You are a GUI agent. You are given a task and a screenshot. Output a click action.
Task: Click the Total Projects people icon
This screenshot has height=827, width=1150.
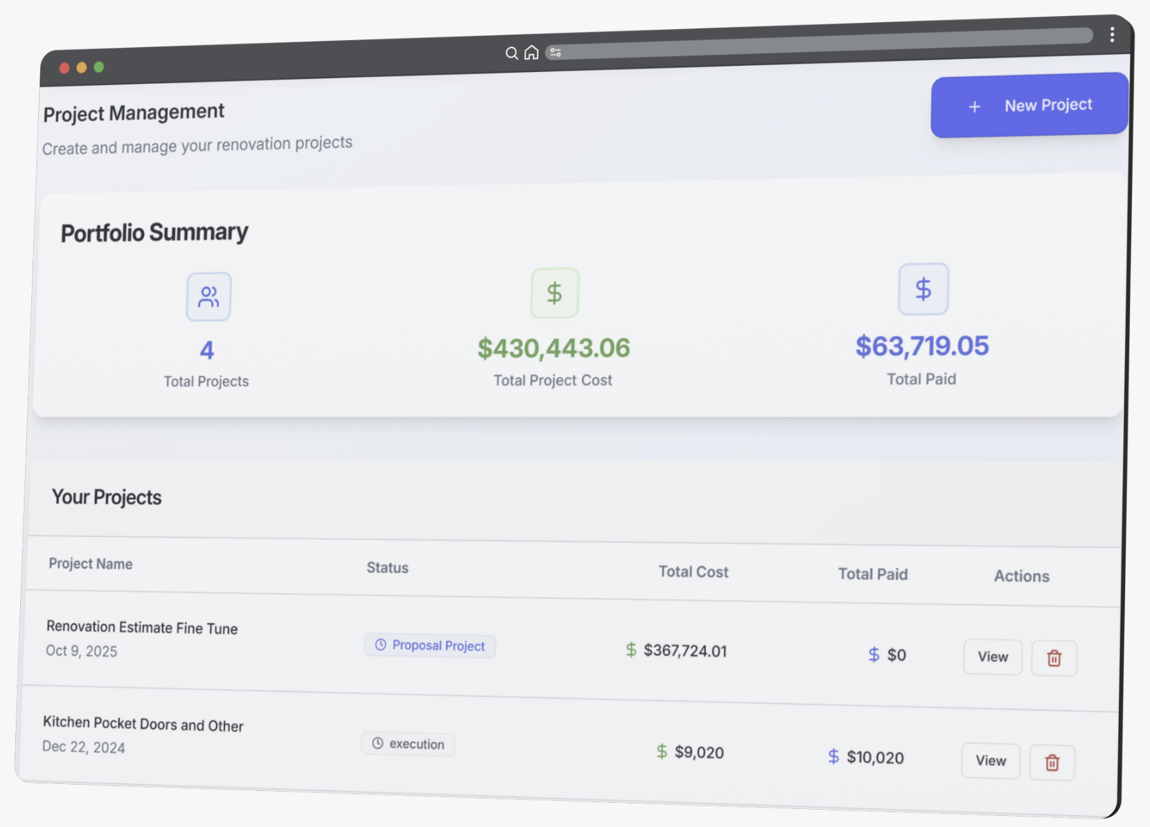(209, 297)
